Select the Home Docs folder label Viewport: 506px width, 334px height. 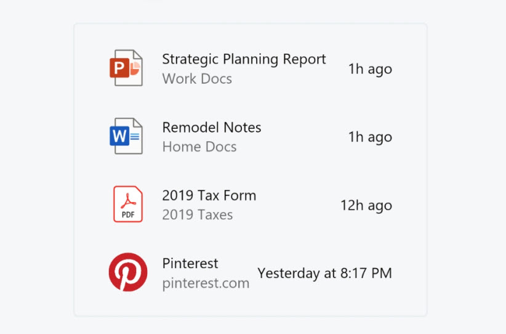click(x=199, y=147)
